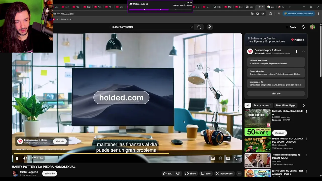The height and width of the screenshot is (181, 322).
Task: Click Visit site in video overlay
Action: pos(60,141)
